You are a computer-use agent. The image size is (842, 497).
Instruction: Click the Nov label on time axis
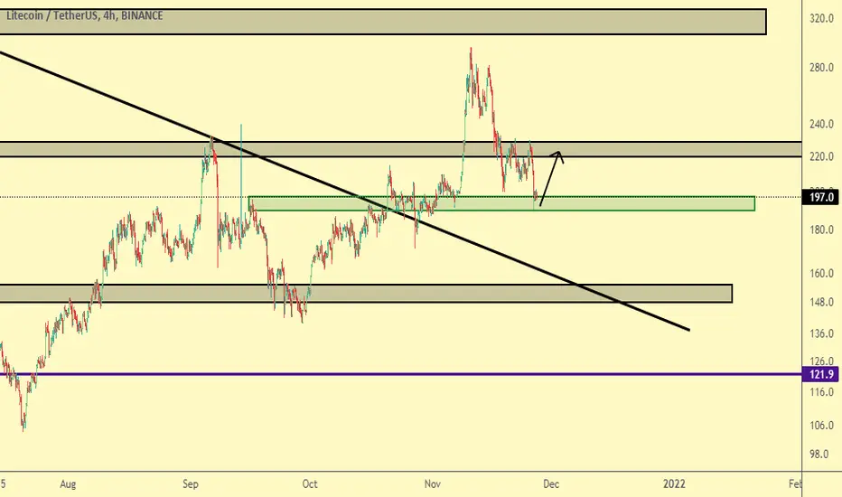point(432,484)
